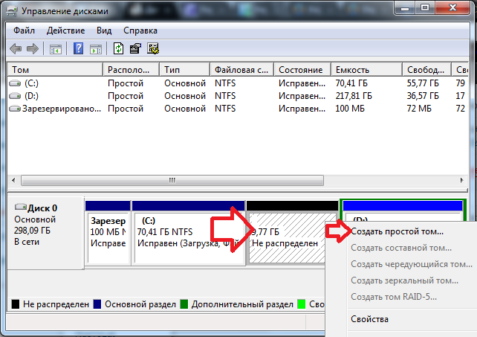Open the Действие menu
477x337 pixels.
tap(65, 31)
